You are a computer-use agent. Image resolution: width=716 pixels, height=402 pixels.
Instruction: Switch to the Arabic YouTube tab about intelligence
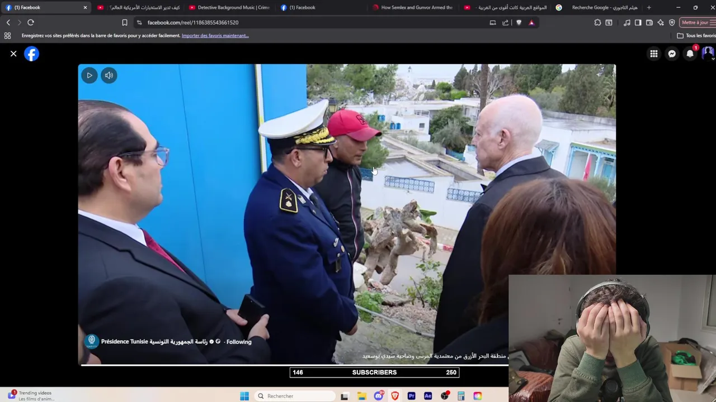[x=139, y=7]
